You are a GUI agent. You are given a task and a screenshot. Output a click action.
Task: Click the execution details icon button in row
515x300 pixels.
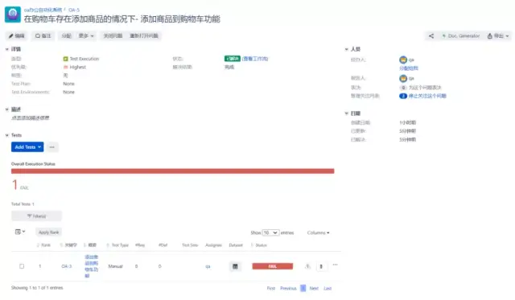point(321,266)
